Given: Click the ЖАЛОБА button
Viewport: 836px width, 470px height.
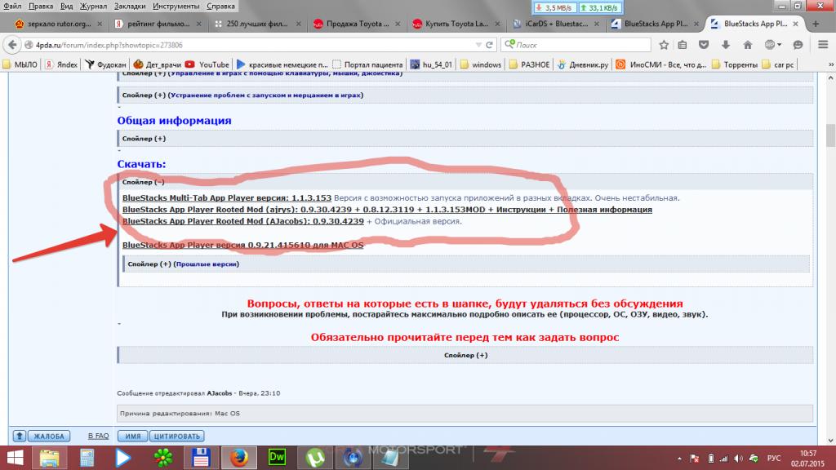Looking at the screenshot, I should [x=48, y=437].
